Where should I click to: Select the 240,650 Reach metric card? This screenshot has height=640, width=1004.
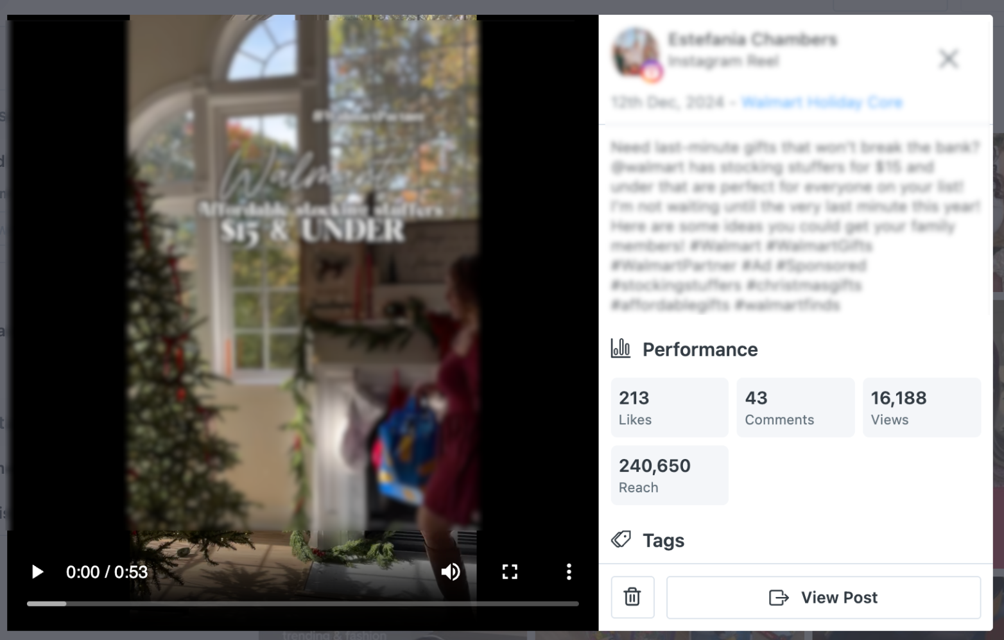(670, 475)
